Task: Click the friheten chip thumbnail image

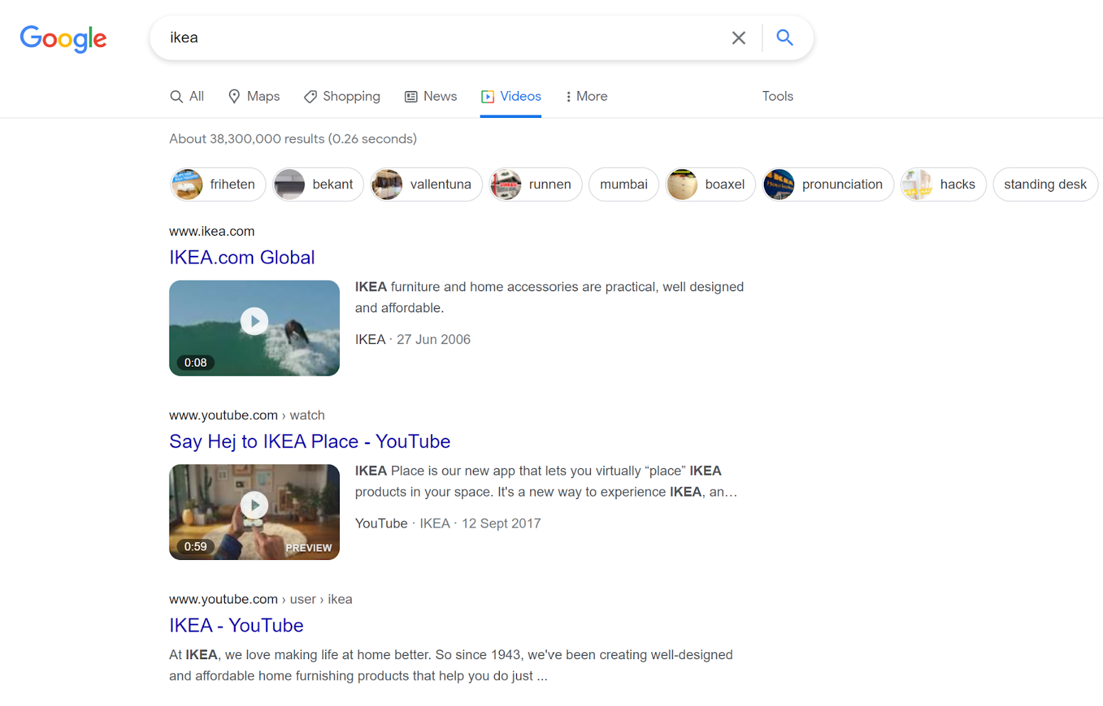Action: (188, 185)
